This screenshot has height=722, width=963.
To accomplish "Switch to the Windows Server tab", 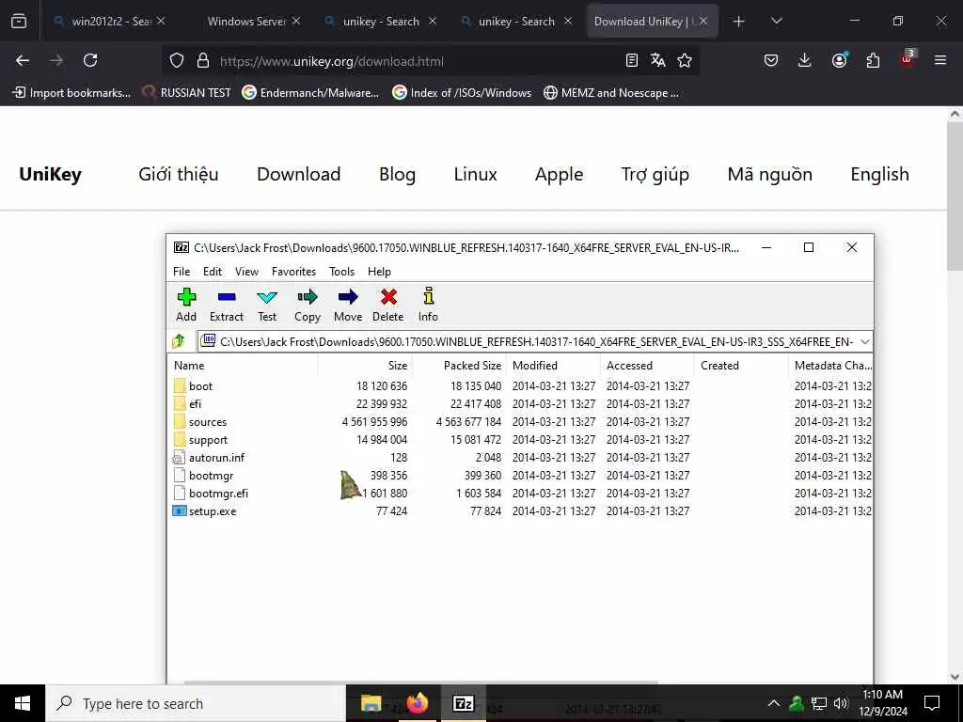I will 246,22.
